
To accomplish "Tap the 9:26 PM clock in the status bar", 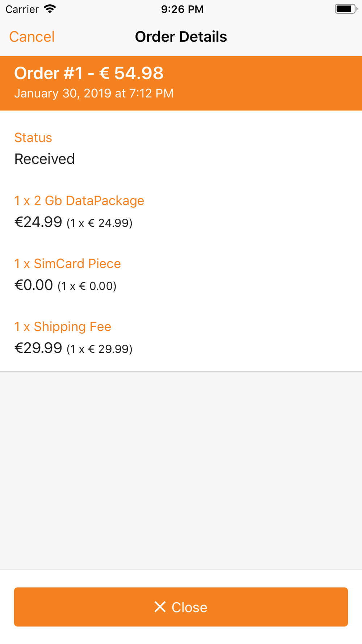I will coord(182,9).
